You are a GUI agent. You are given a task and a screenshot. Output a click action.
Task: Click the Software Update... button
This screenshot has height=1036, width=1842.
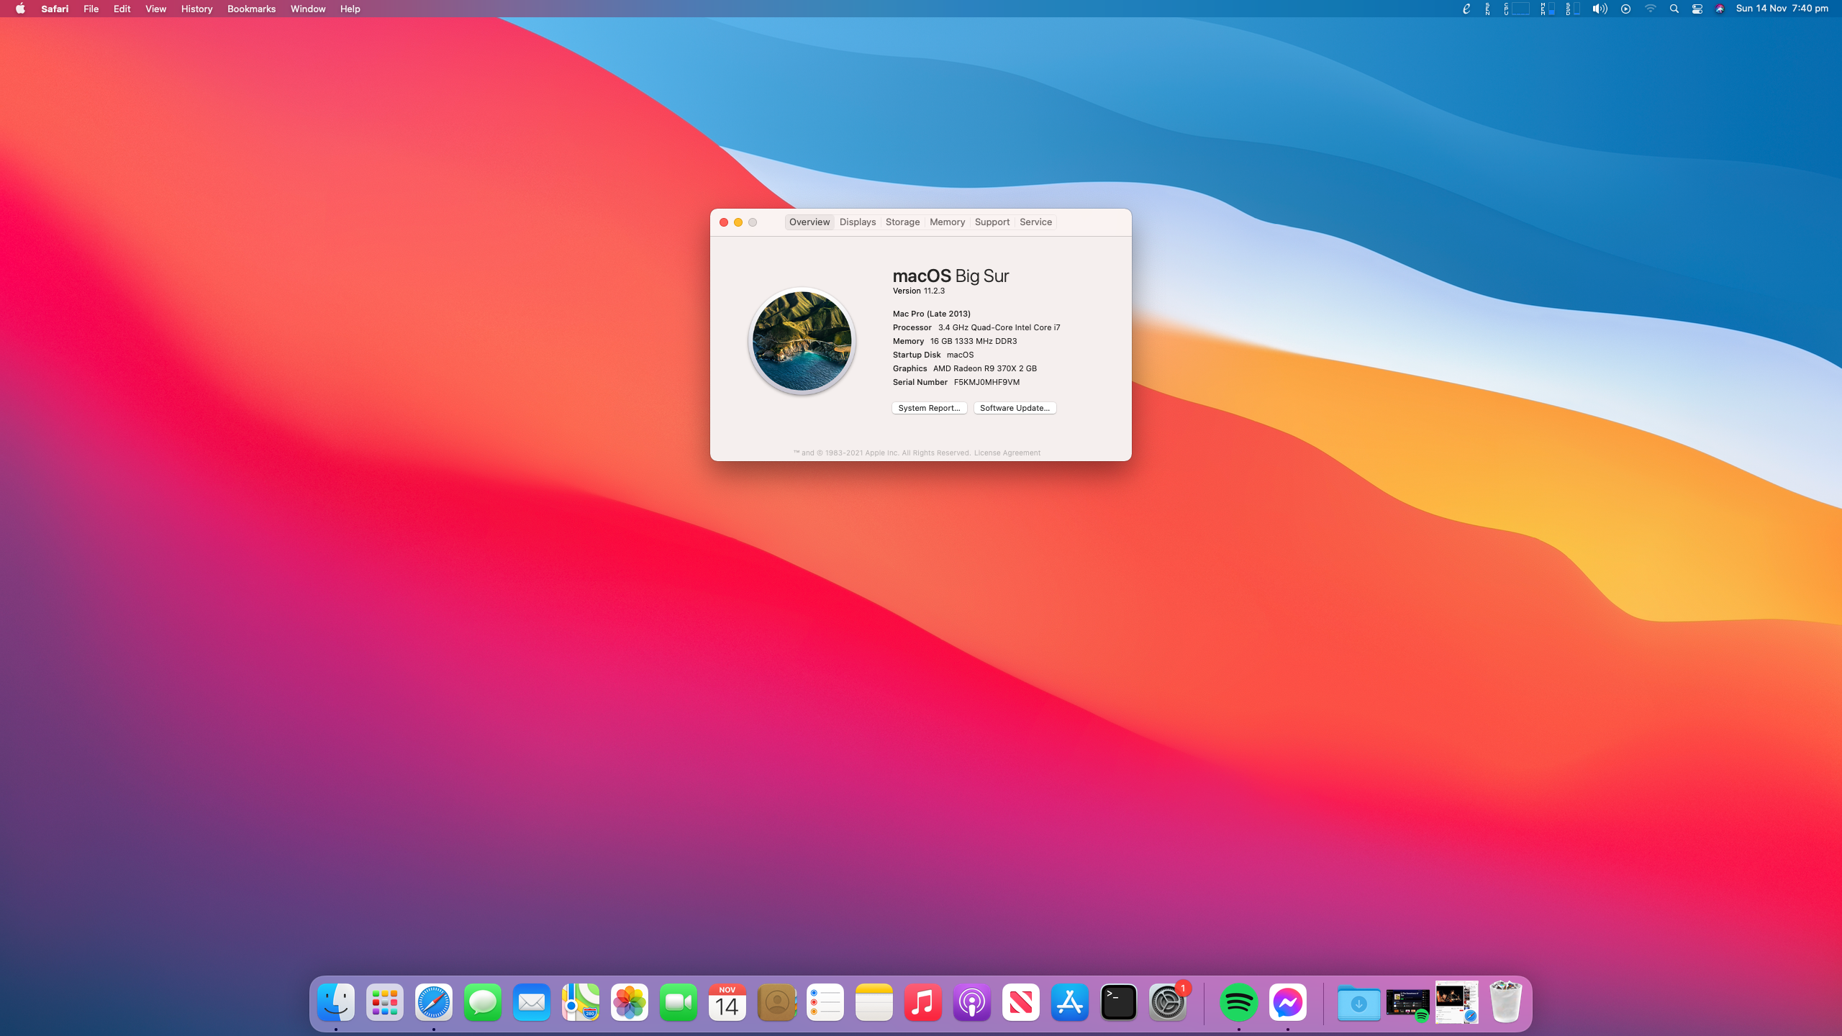pyautogui.click(x=1015, y=408)
